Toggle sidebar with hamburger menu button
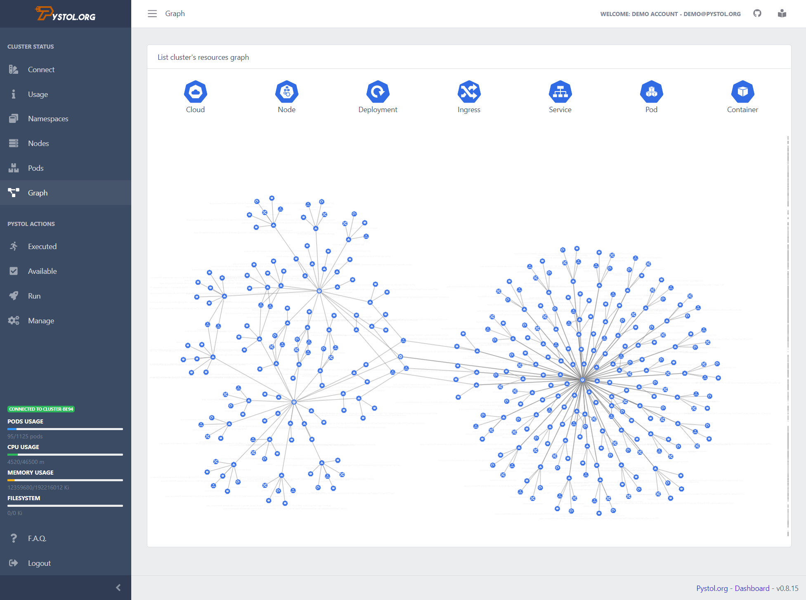The height and width of the screenshot is (600, 806). [x=152, y=14]
